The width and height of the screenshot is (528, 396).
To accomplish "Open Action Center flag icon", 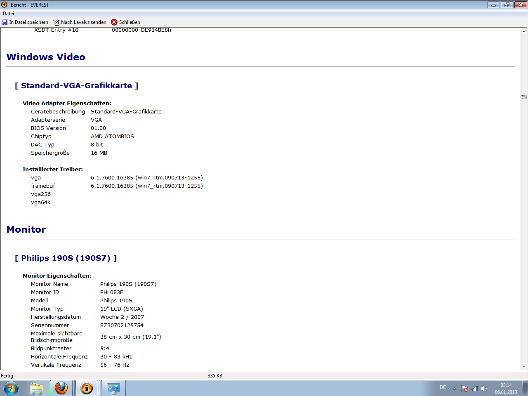I will (464, 389).
